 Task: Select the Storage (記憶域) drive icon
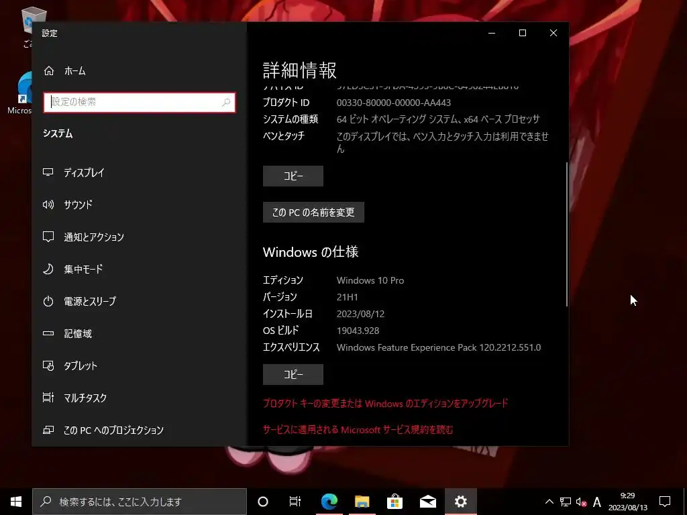48,334
